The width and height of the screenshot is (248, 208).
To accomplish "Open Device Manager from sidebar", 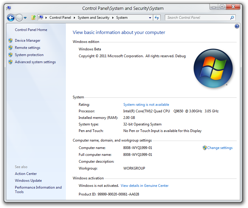I will pyautogui.click(x=27, y=41).
